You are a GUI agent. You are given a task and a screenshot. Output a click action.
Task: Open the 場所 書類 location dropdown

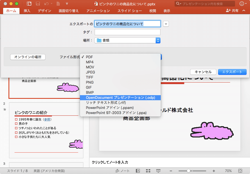tap(127, 40)
